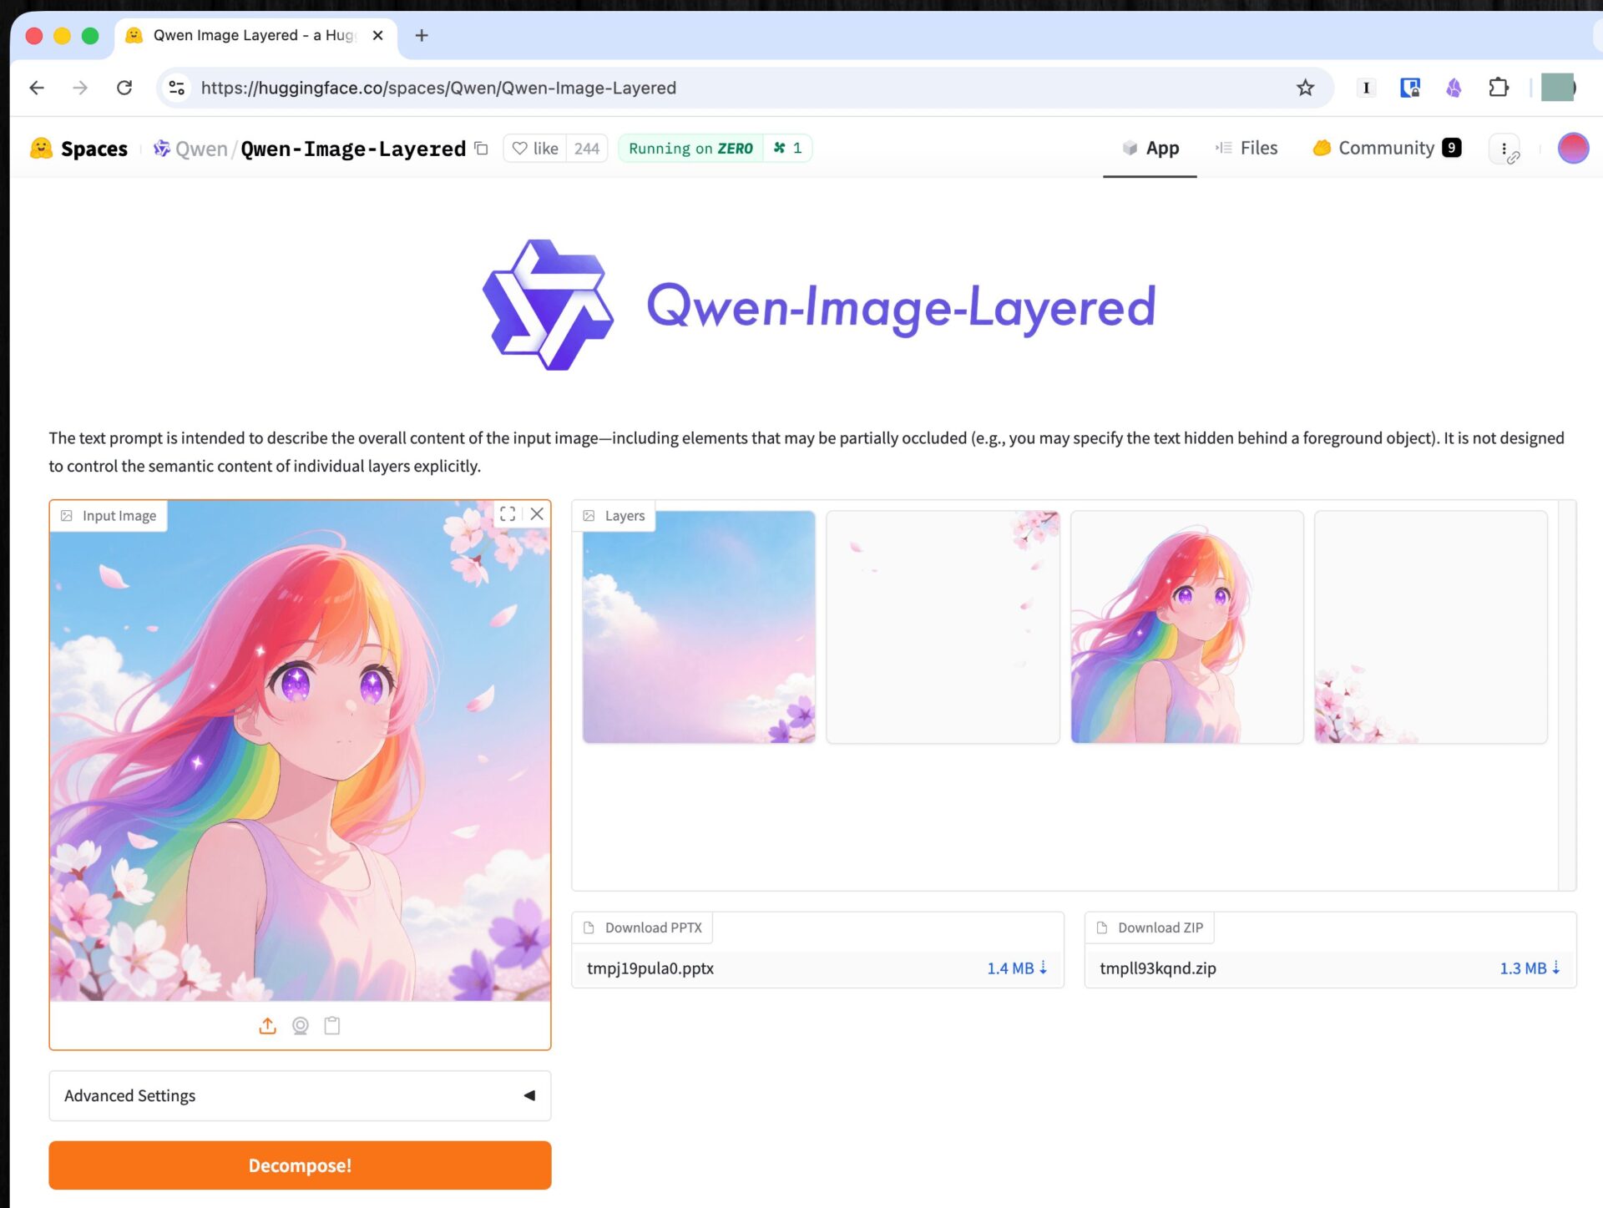Open the user profile avatar menu
The width and height of the screenshot is (1603, 1208).
pyautogui.click(x=1573, y=149)
